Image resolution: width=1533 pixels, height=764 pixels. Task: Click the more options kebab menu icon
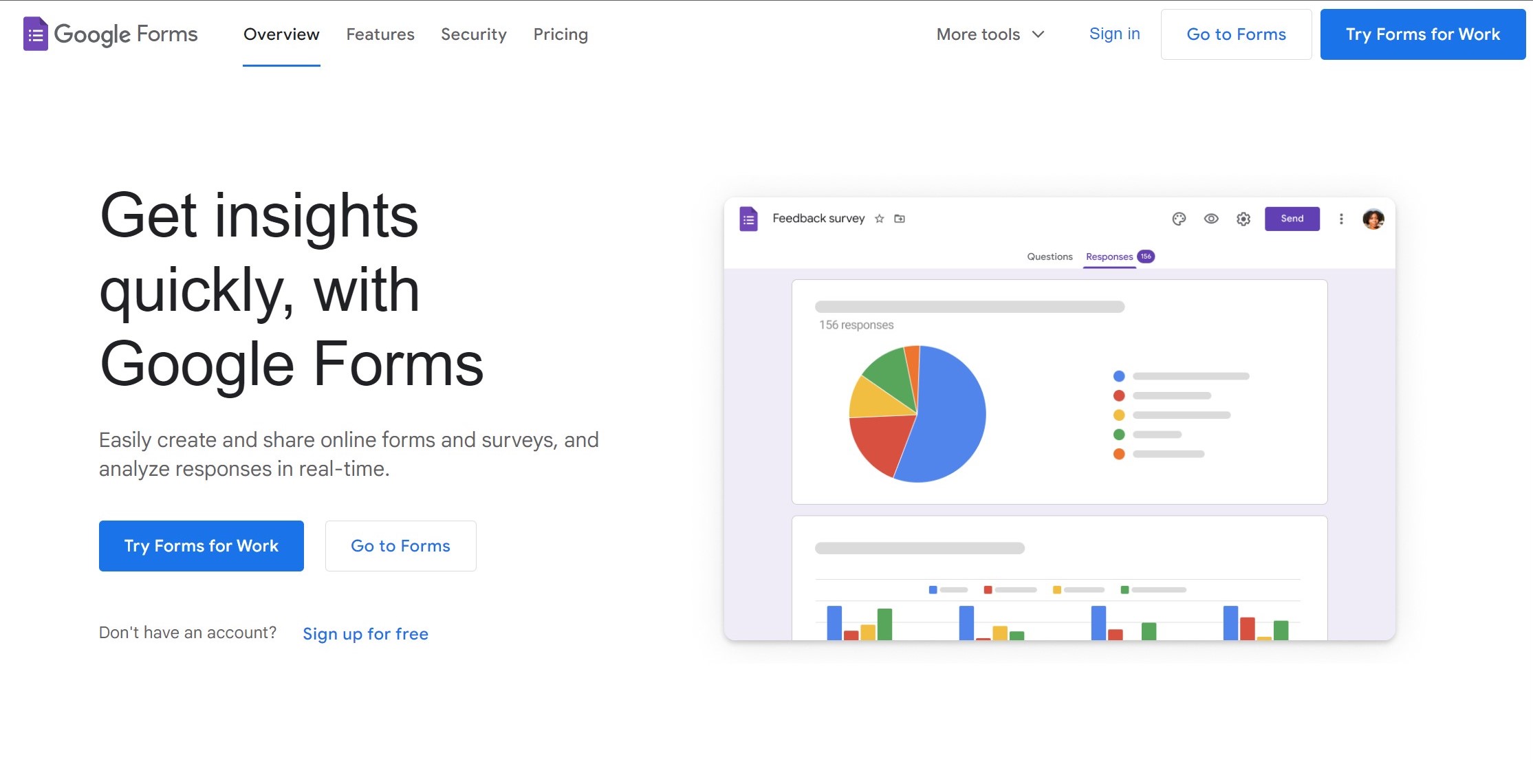[1341, 219]
